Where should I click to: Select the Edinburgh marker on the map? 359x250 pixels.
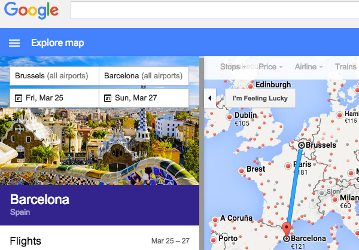point(251,86)
